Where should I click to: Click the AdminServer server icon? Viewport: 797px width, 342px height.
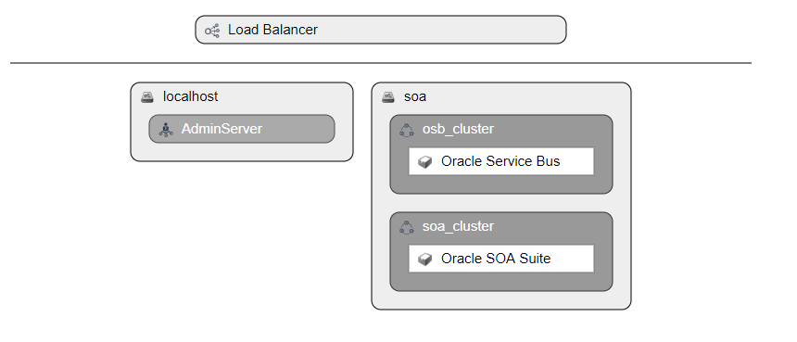click(x=166, y=129)
